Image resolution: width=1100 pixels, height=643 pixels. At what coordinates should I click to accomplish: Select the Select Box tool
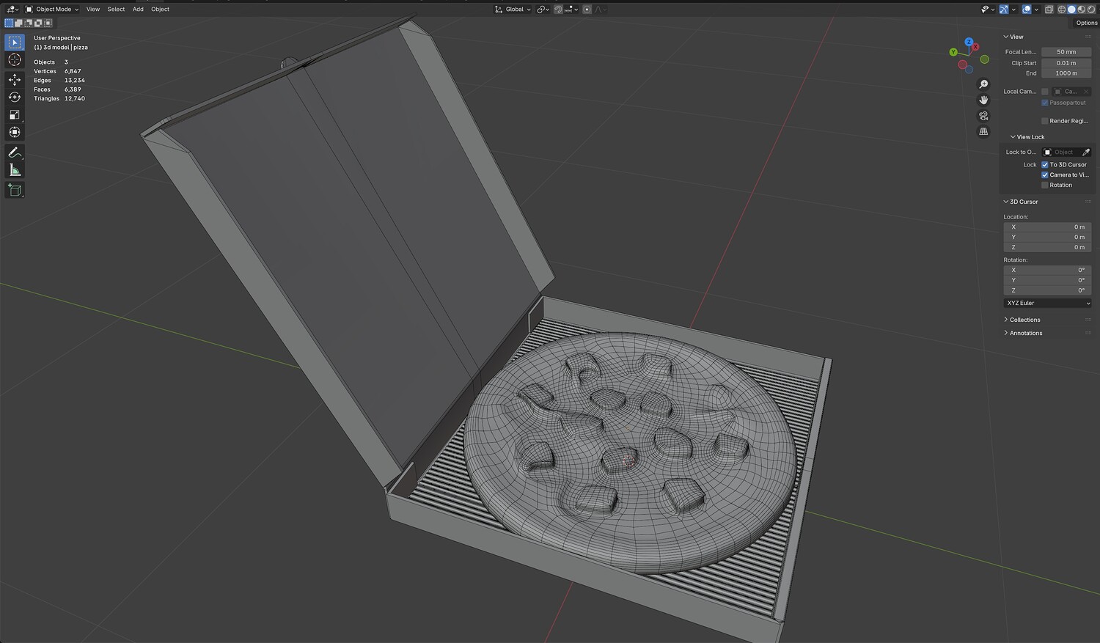click(x=15, y=43)
